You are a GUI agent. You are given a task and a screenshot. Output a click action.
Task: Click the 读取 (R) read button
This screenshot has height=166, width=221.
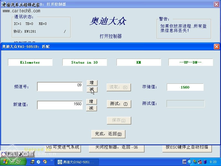tap(119, 87)
